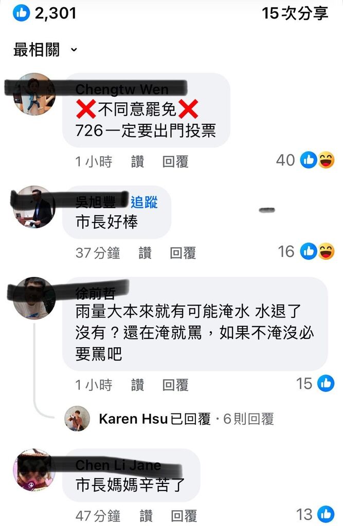
Task: Follow the user via 追蹤 link
Action: coord(144,202)
